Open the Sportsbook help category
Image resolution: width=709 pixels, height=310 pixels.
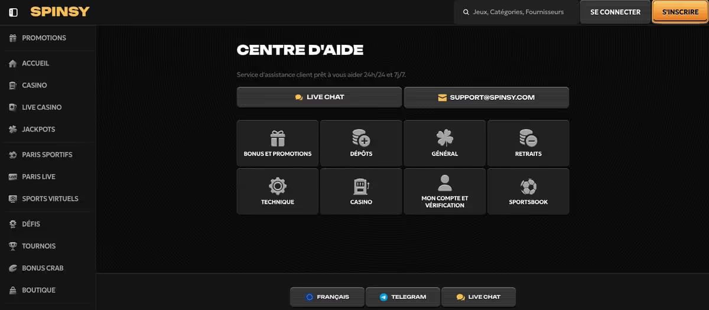(528, 191)
